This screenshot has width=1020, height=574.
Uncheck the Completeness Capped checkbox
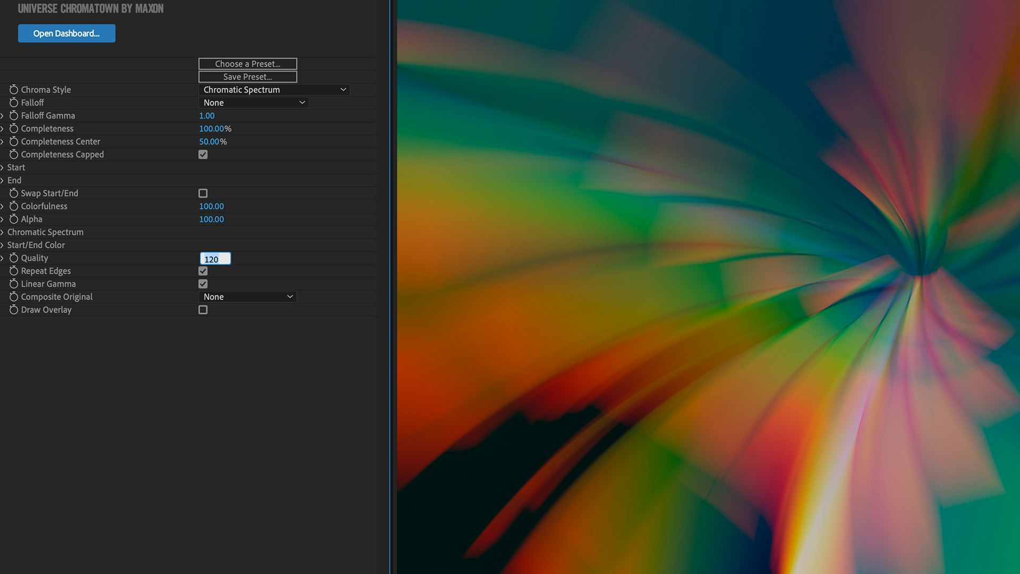pos(203,155)
